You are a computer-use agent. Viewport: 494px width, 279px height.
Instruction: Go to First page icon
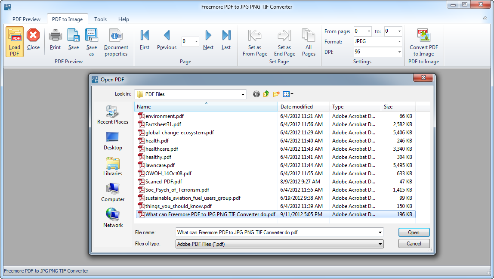[145, 35]
